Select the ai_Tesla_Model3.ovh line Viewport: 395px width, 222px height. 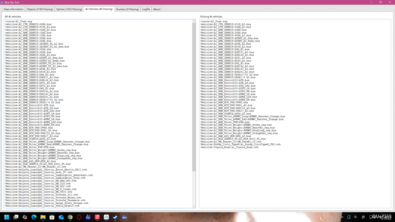point(42,206)
